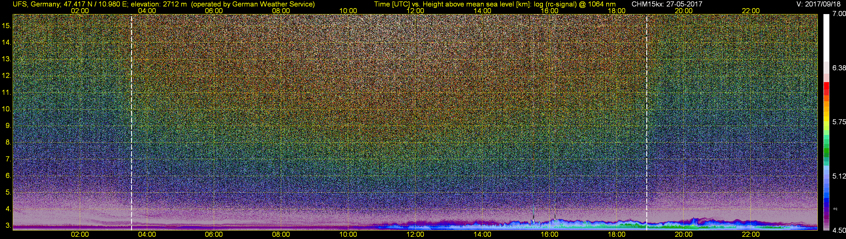Click '(operated by German Weather Service)' text
The height and width of the screenshot is (239, 846).
point(253,4)
